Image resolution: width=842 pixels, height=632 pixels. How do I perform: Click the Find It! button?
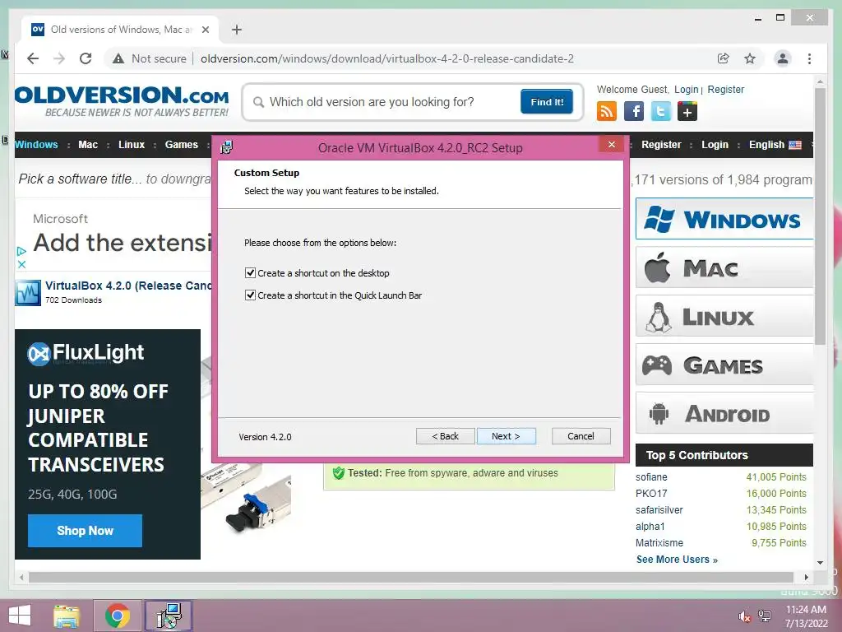547,101
